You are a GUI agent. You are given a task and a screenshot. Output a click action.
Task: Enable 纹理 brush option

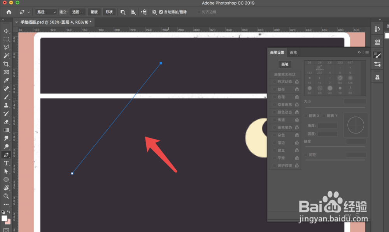pyautogui.click(x=274, y=97)
